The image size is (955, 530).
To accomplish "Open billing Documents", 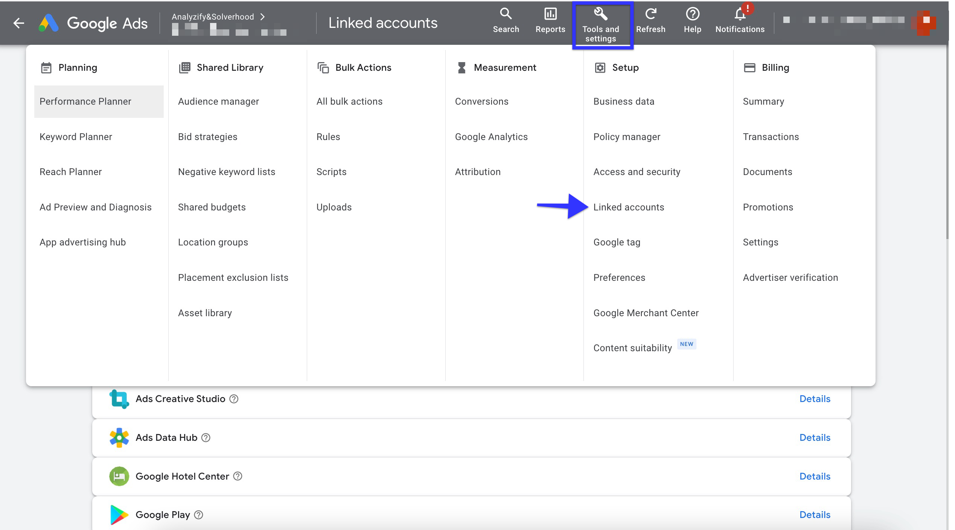I will (x=768, y=172).
